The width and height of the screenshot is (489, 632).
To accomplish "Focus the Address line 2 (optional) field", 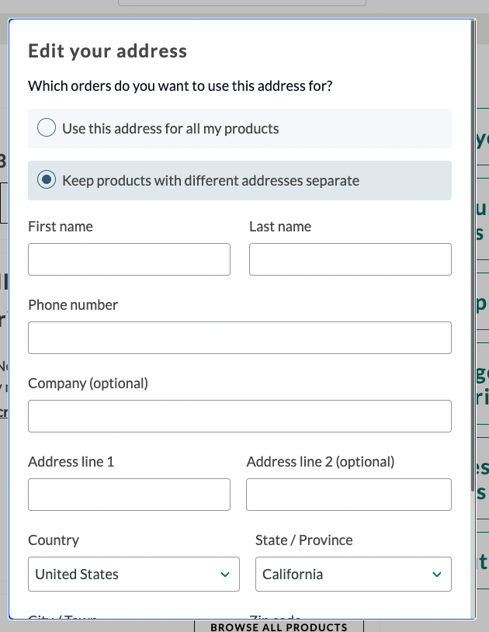I will click(x=349, y=495).
